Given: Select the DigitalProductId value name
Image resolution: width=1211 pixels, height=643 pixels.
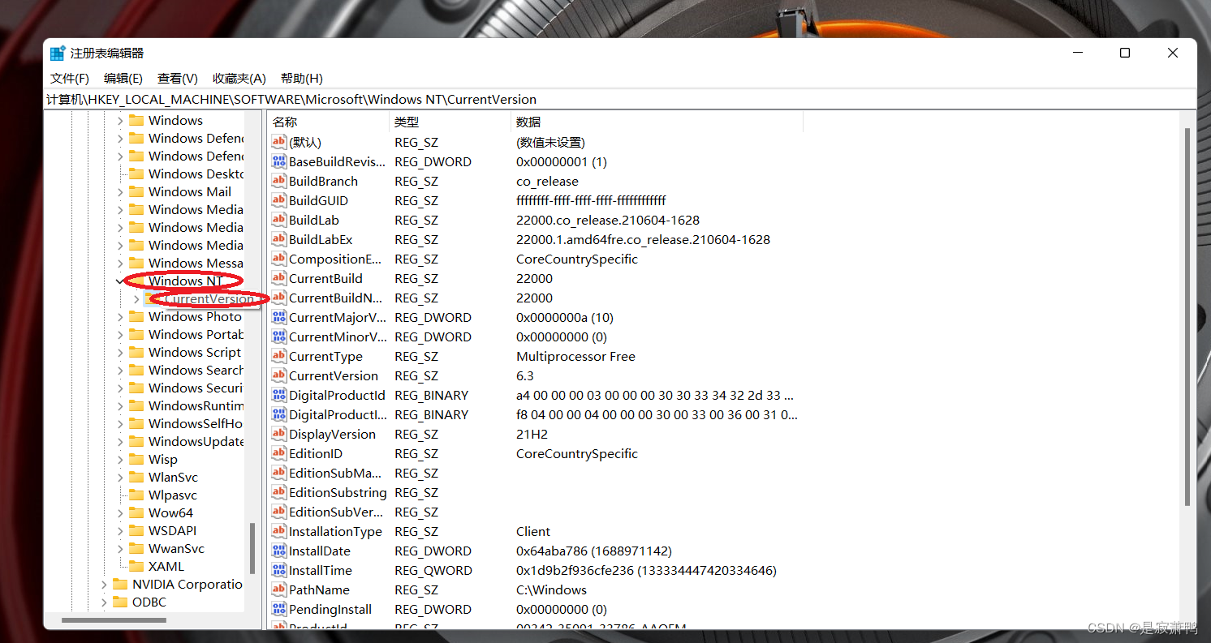Looking at the screenshot, I should coord(337,396).
